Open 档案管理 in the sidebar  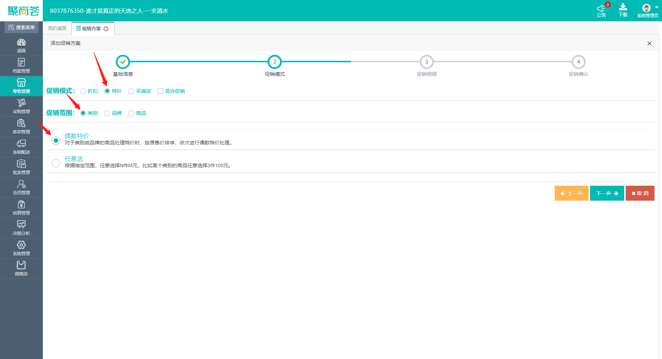21,66
